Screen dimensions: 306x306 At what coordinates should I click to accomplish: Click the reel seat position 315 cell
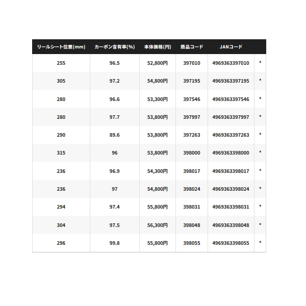pos(61,153)
